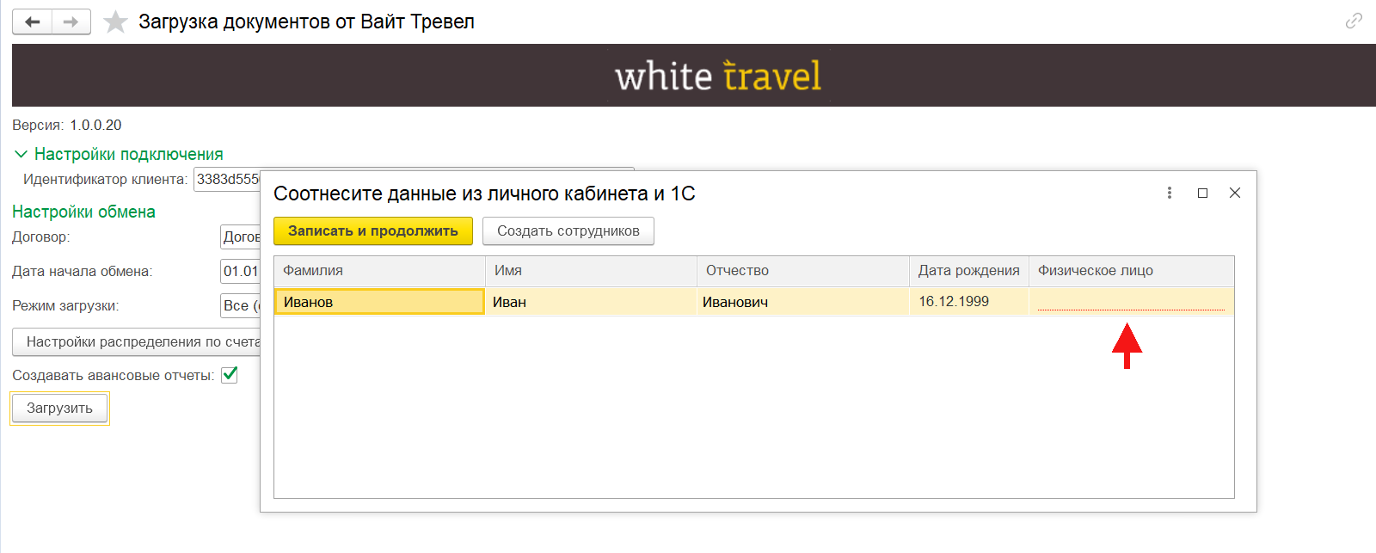The height and width of the screenshot is (553, 1376).
Task: Click the back navigation arrow
Action: pyautogui.click(x=33, y=22)
